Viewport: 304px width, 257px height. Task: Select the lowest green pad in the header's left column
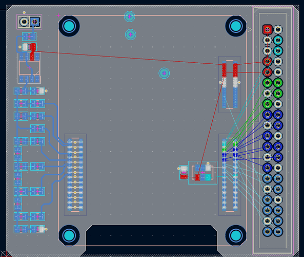point(268,104)
